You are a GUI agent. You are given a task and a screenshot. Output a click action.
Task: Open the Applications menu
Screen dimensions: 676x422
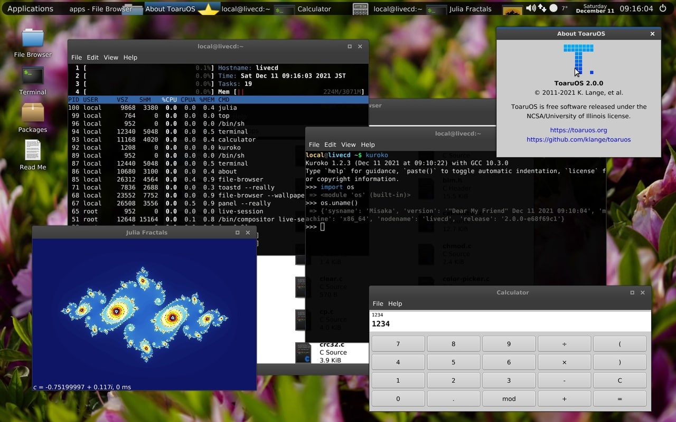30,8
